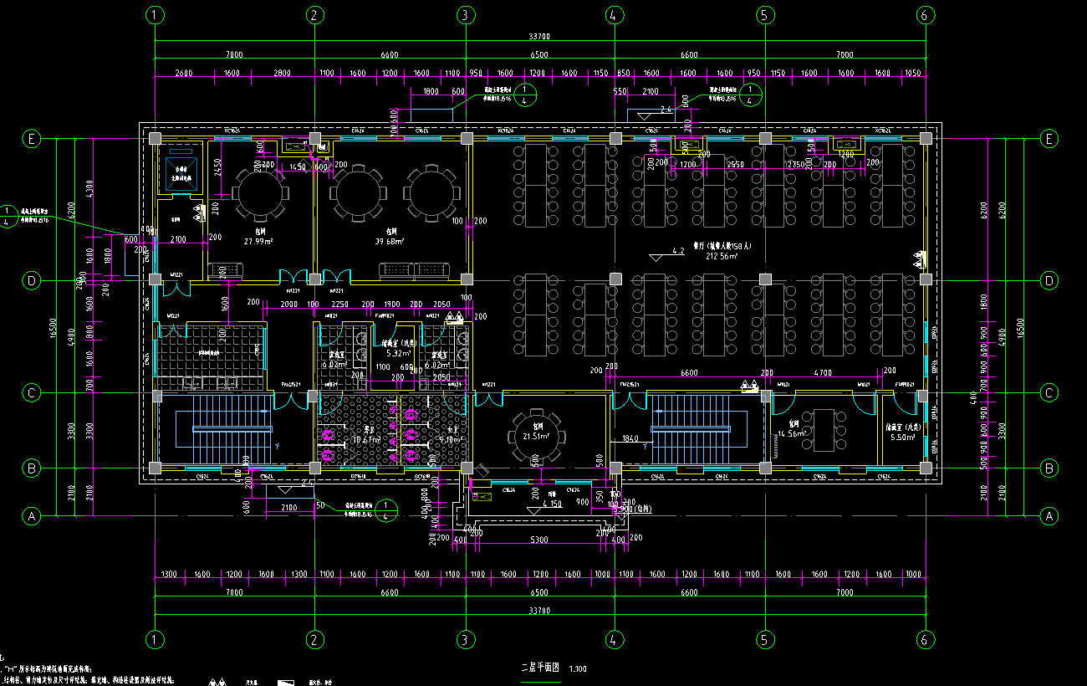Select the 5.50m² storage room label

click(x=902, y=437)
